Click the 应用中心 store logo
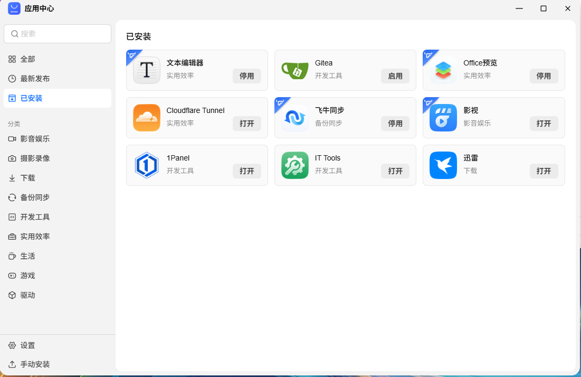581x377 pixels. tap(14, 8)
